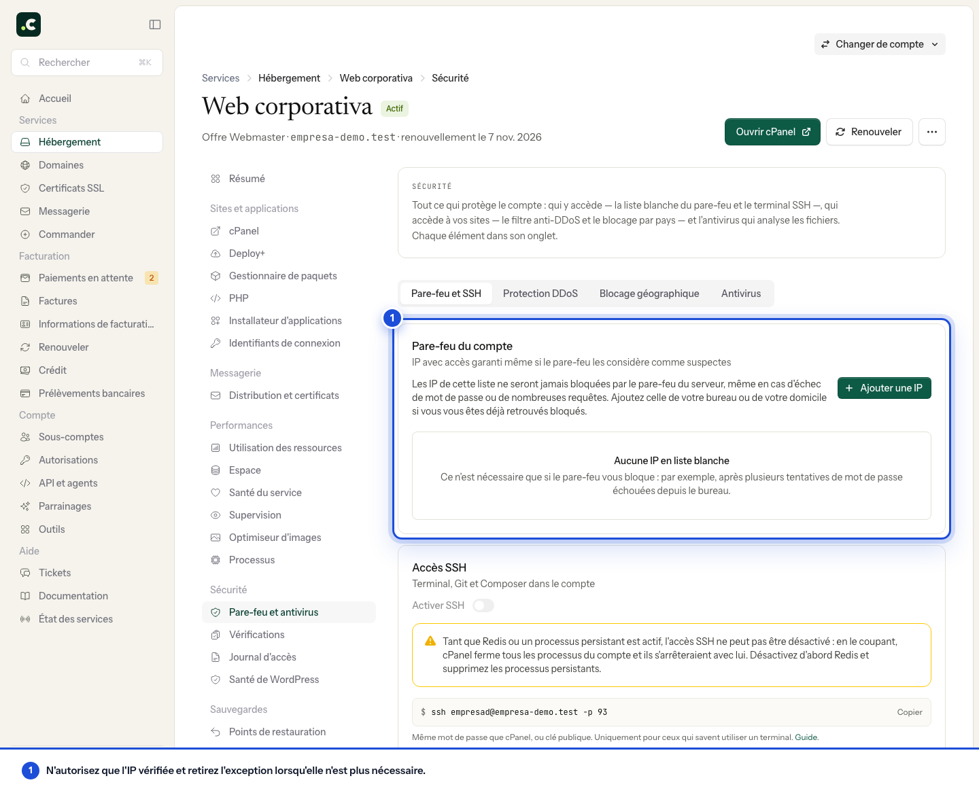Click the sparkle icon beside Parrainages
Viewport: 979px width, 791px height.
click(25, 506)
